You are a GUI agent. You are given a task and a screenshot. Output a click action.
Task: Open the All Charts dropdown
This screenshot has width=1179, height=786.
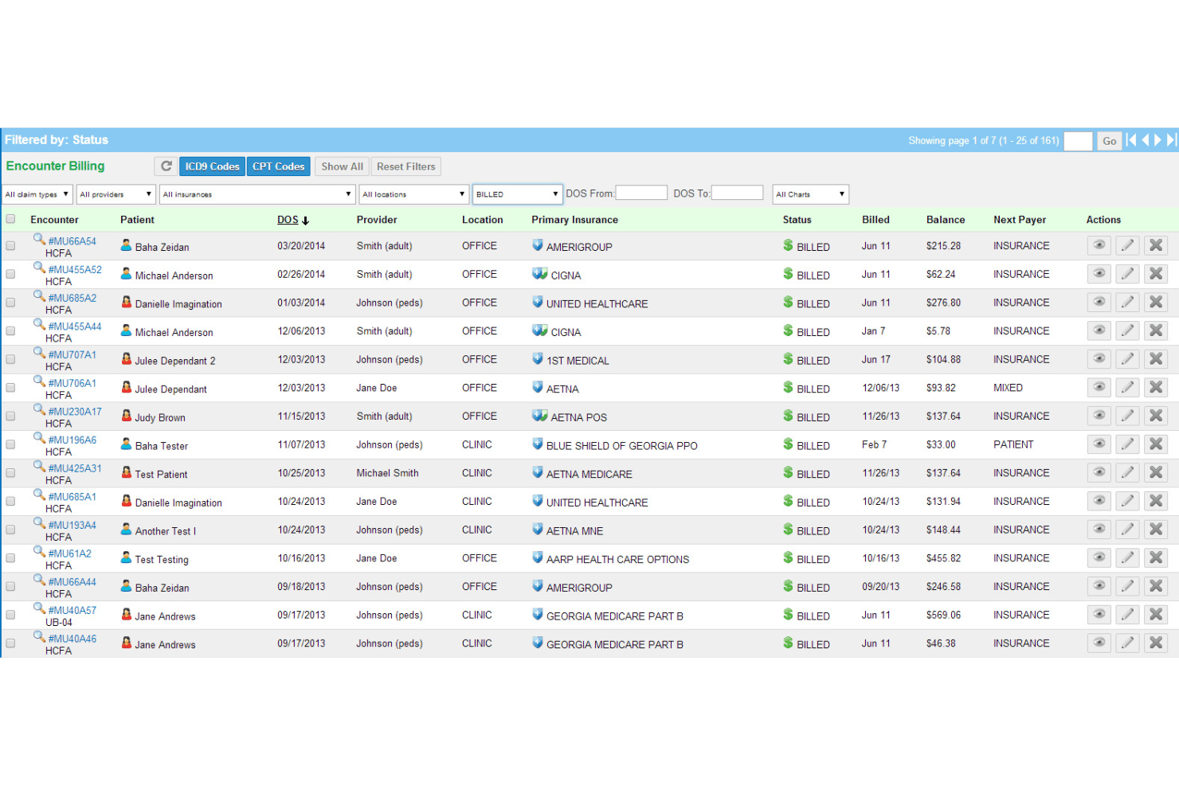(810, 194)
